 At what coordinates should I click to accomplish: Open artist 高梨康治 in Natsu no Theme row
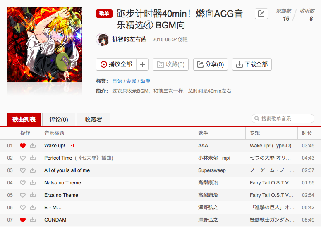click(208, 183)
